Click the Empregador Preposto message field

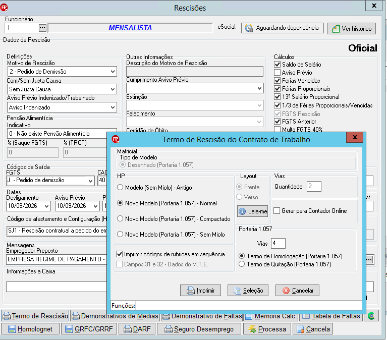[57, 259]
